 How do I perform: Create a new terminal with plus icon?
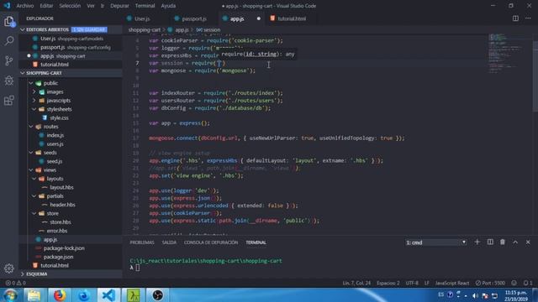pos(477,242)
